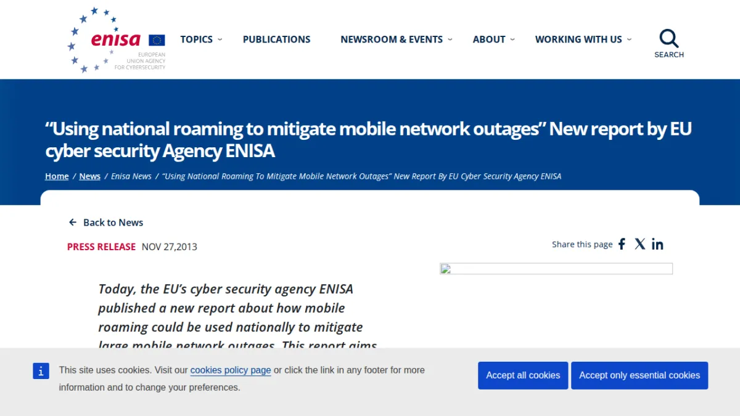Click the PRESS RELEASE label
This screenshot has width=740, height=416.
coord(101,247)
